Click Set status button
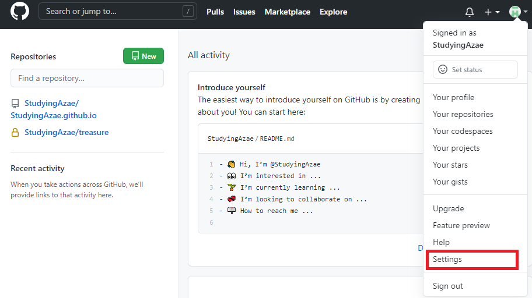532x298 pixels. (x=475, y=69)
